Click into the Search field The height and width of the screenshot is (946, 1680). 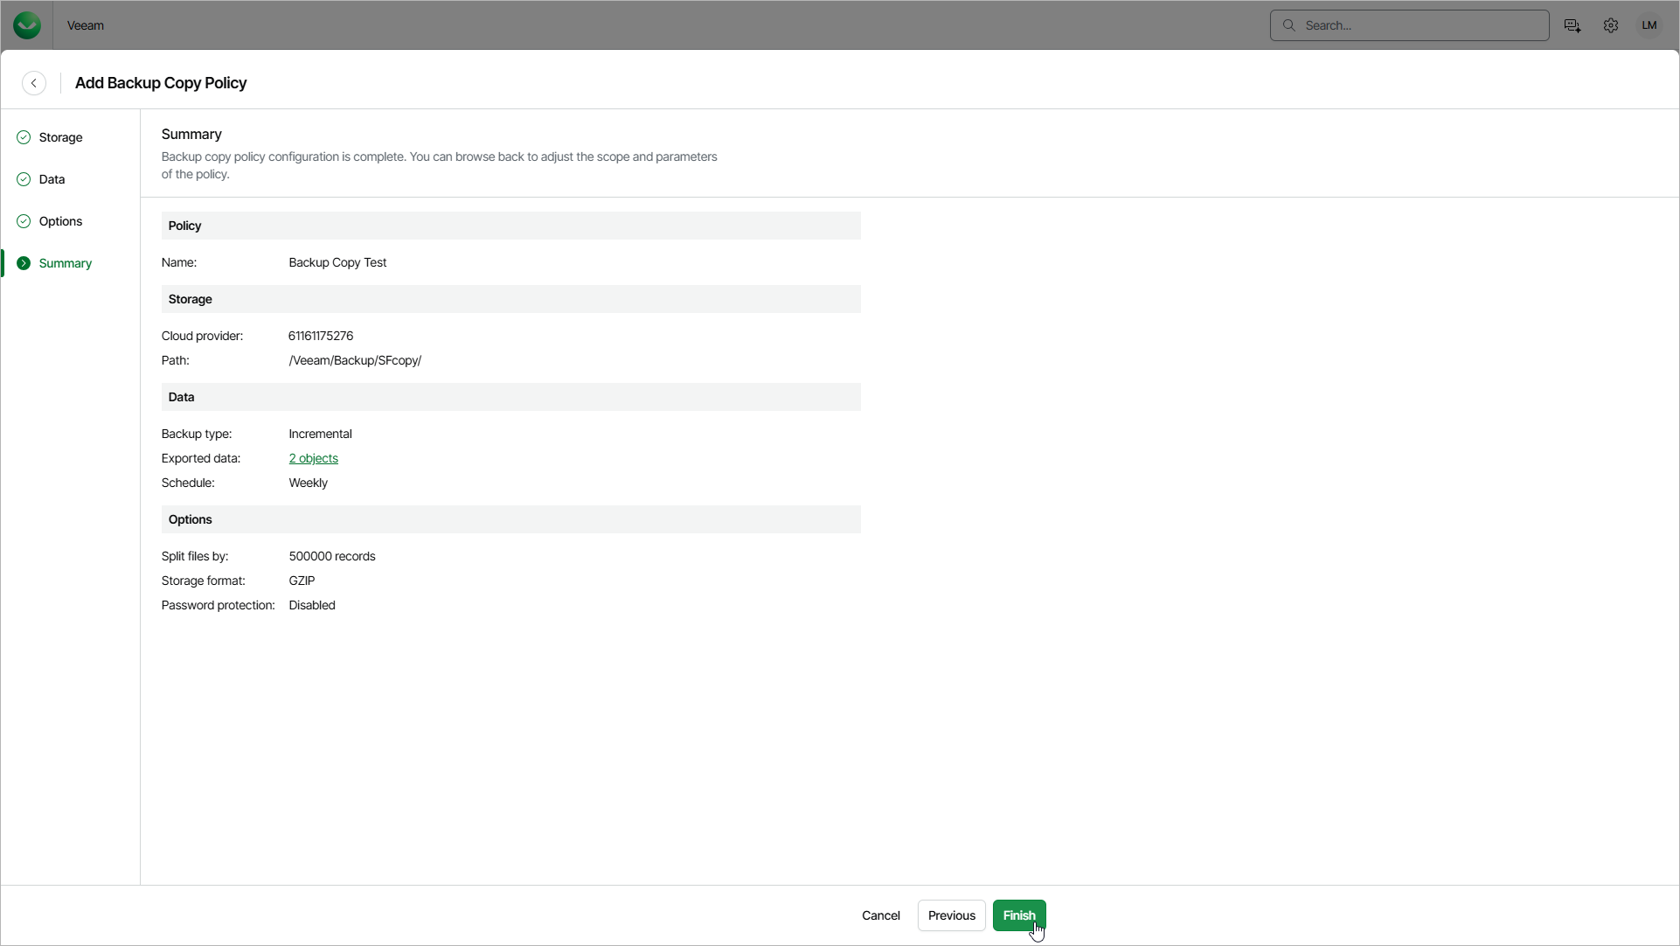tap(1410, 25)
